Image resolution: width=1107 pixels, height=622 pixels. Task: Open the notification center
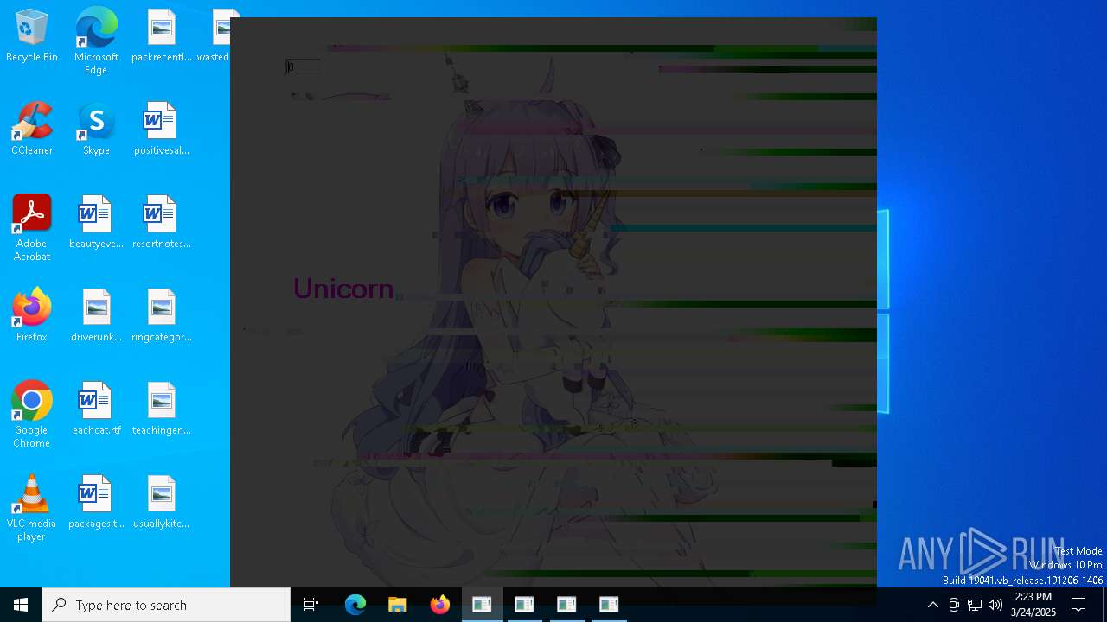1079,605
